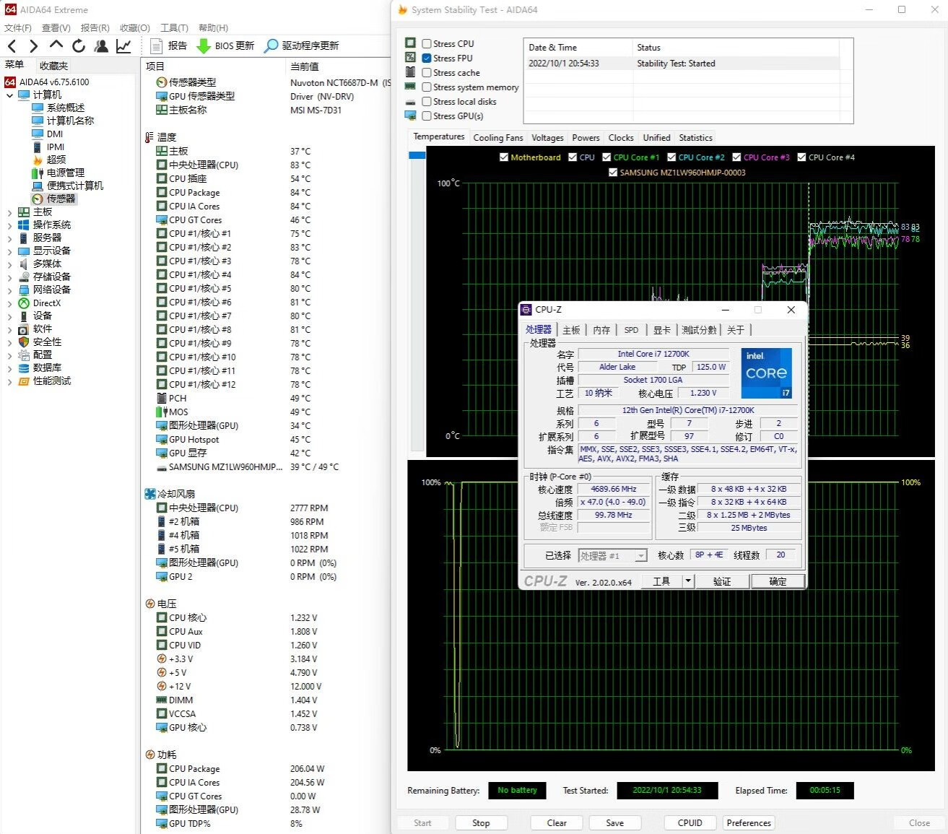Viewport: 948px width, 834px height.
Task: Click the 驱动程序更新 magnifier icon
Action: 271,46
